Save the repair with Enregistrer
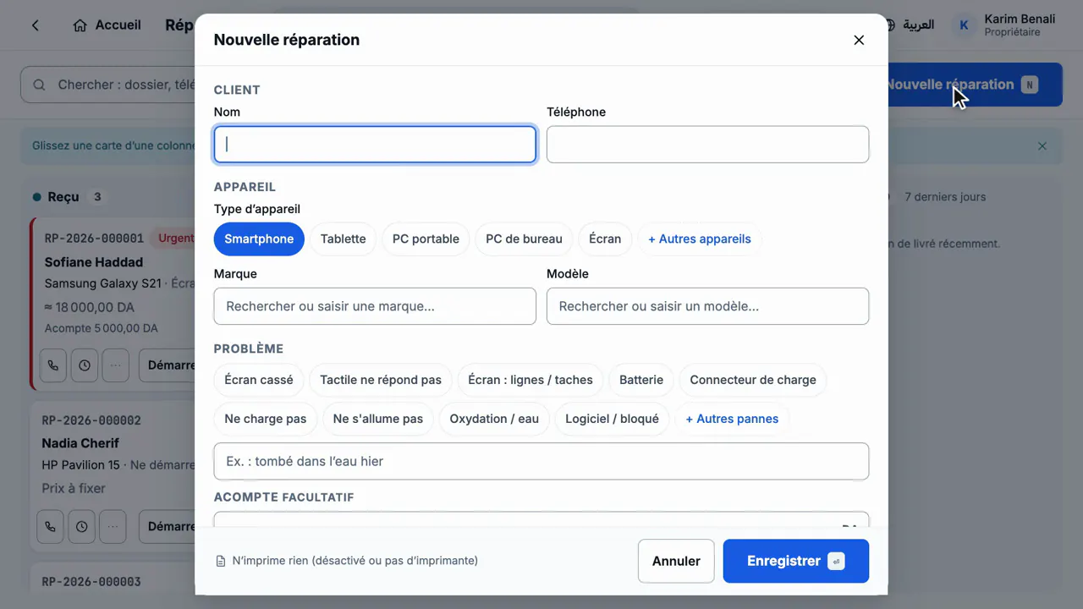 795,561
